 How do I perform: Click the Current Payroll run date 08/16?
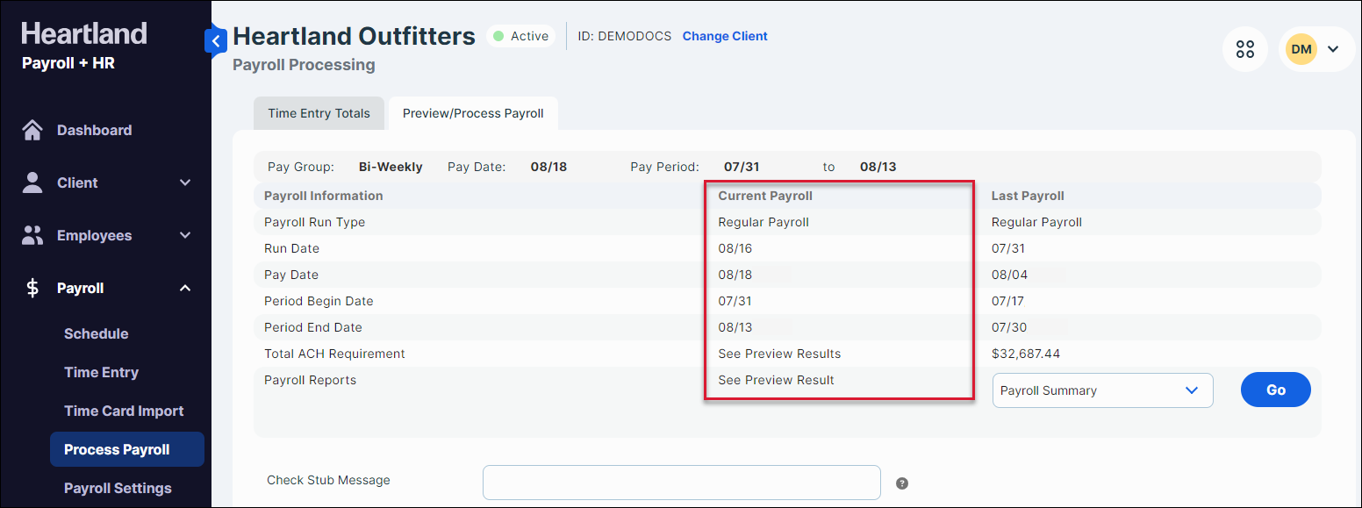(735, 248)
